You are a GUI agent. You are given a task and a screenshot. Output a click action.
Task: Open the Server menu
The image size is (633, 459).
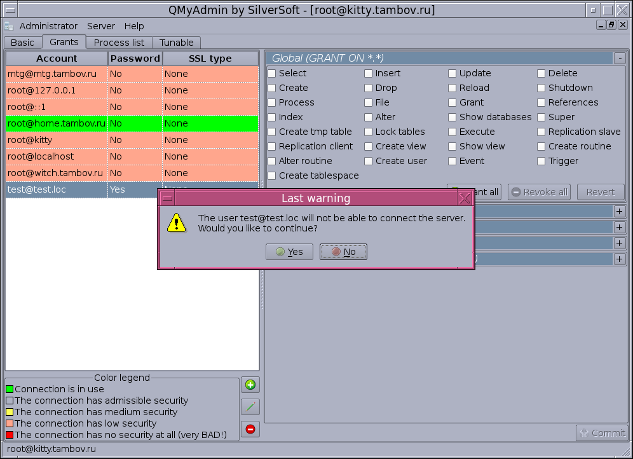tap(101, 26)
